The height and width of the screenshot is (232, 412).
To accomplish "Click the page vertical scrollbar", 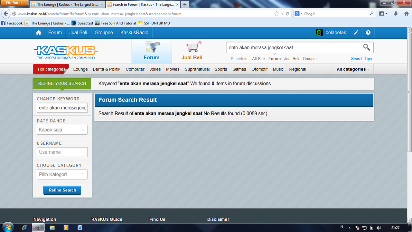I will (x=409, y=92).
